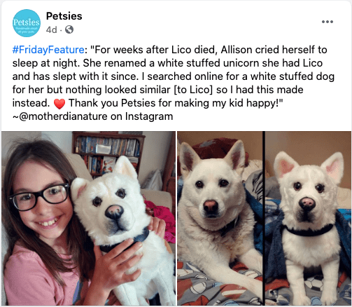The width and height of the screenshot is (352, 307).
Task: Open the Petsies round profile avatar
Action: coord(27,23)
